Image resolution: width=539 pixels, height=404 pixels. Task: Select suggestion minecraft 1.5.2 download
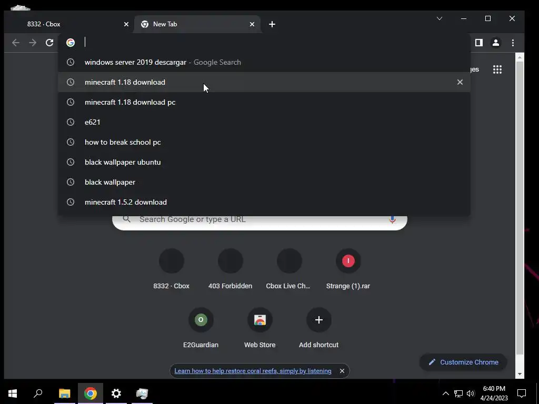click(264, 202)
